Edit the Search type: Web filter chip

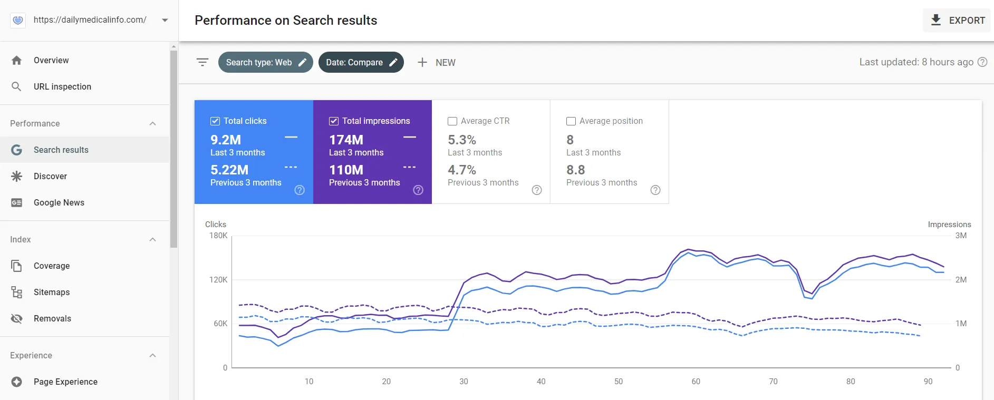[x=266, y=62]
